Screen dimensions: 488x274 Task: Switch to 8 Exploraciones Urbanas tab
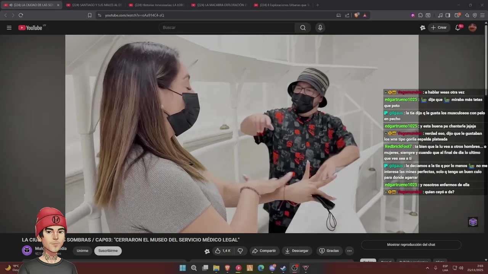[x=281, y=5]
